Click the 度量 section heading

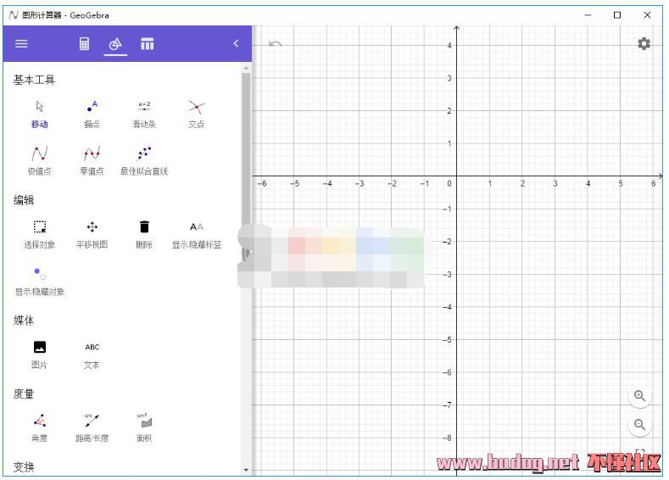[24, 393]
